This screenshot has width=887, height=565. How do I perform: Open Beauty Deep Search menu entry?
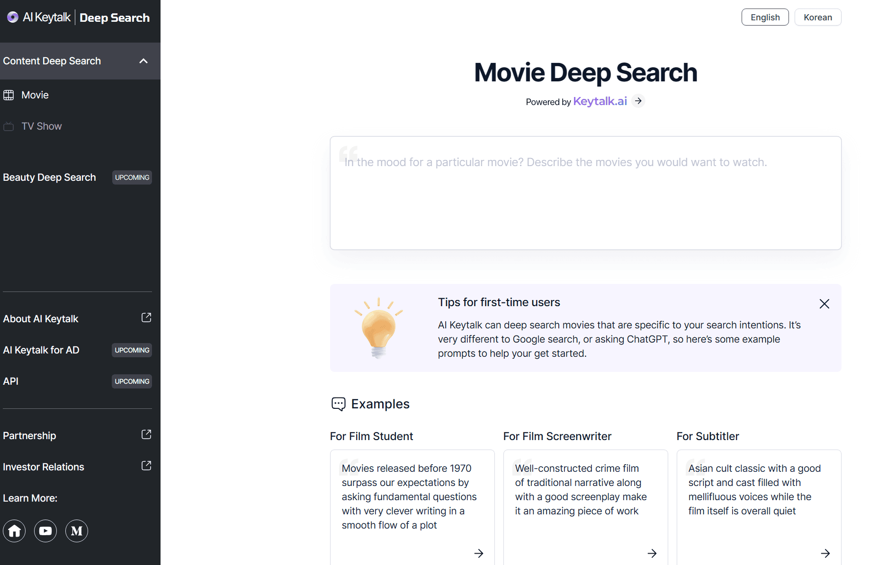(x=49, y=177)
